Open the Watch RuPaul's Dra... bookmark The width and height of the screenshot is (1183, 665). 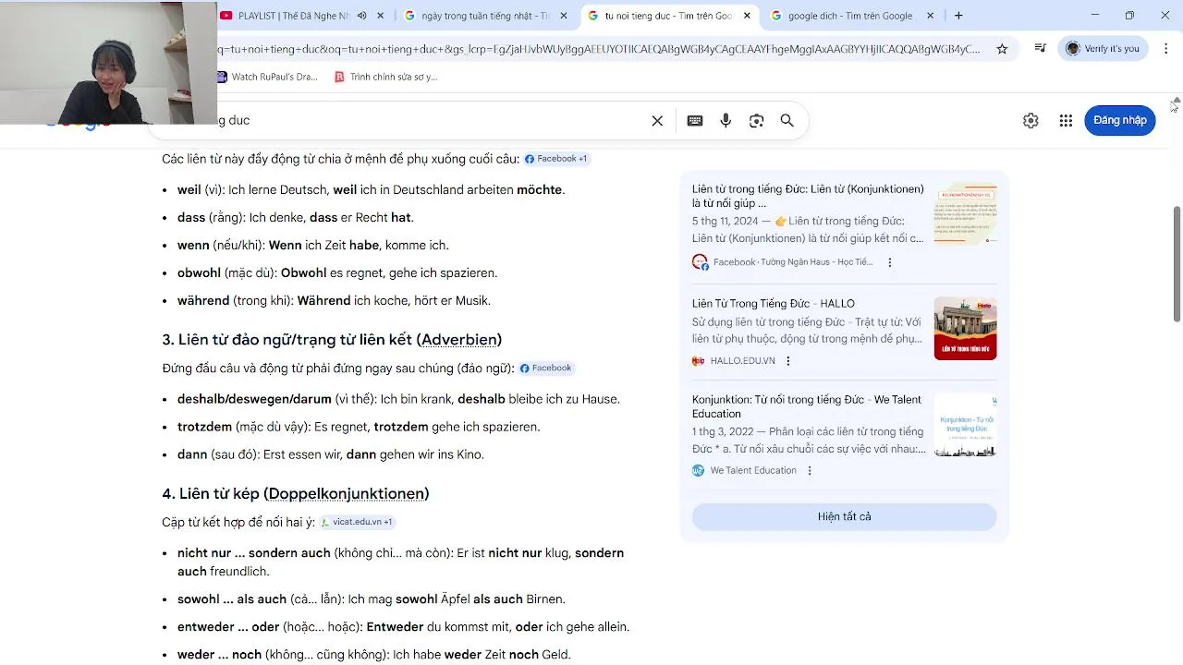(267, 77)
